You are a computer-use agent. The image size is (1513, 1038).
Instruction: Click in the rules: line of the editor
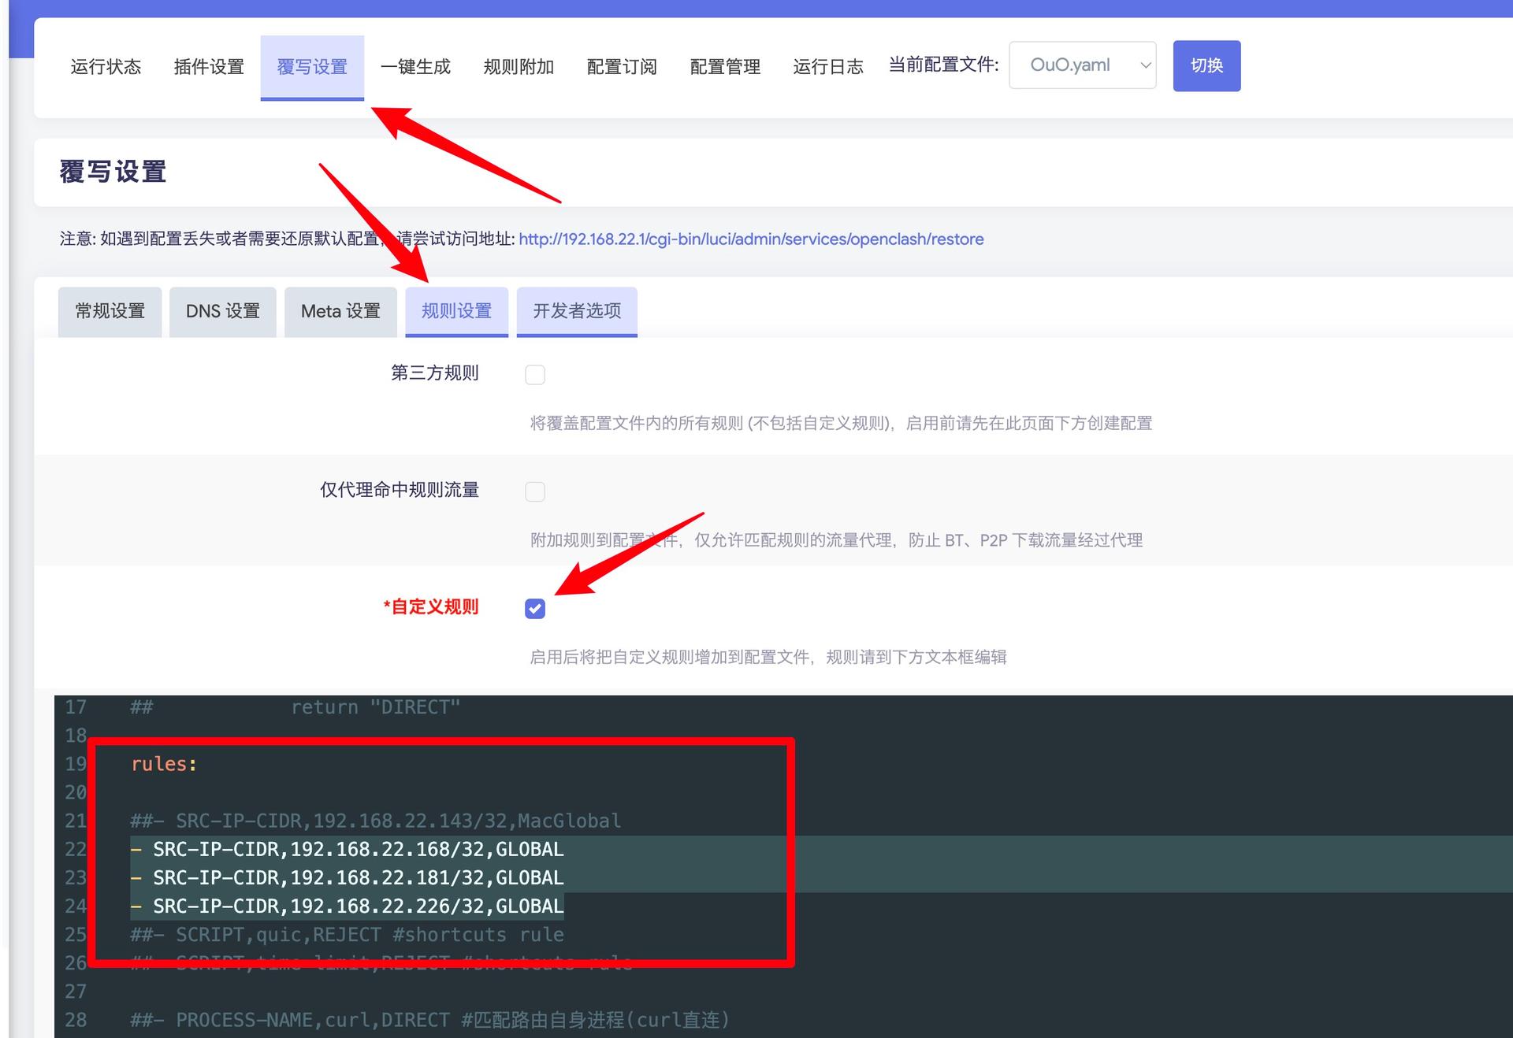(x=164, y=764)
